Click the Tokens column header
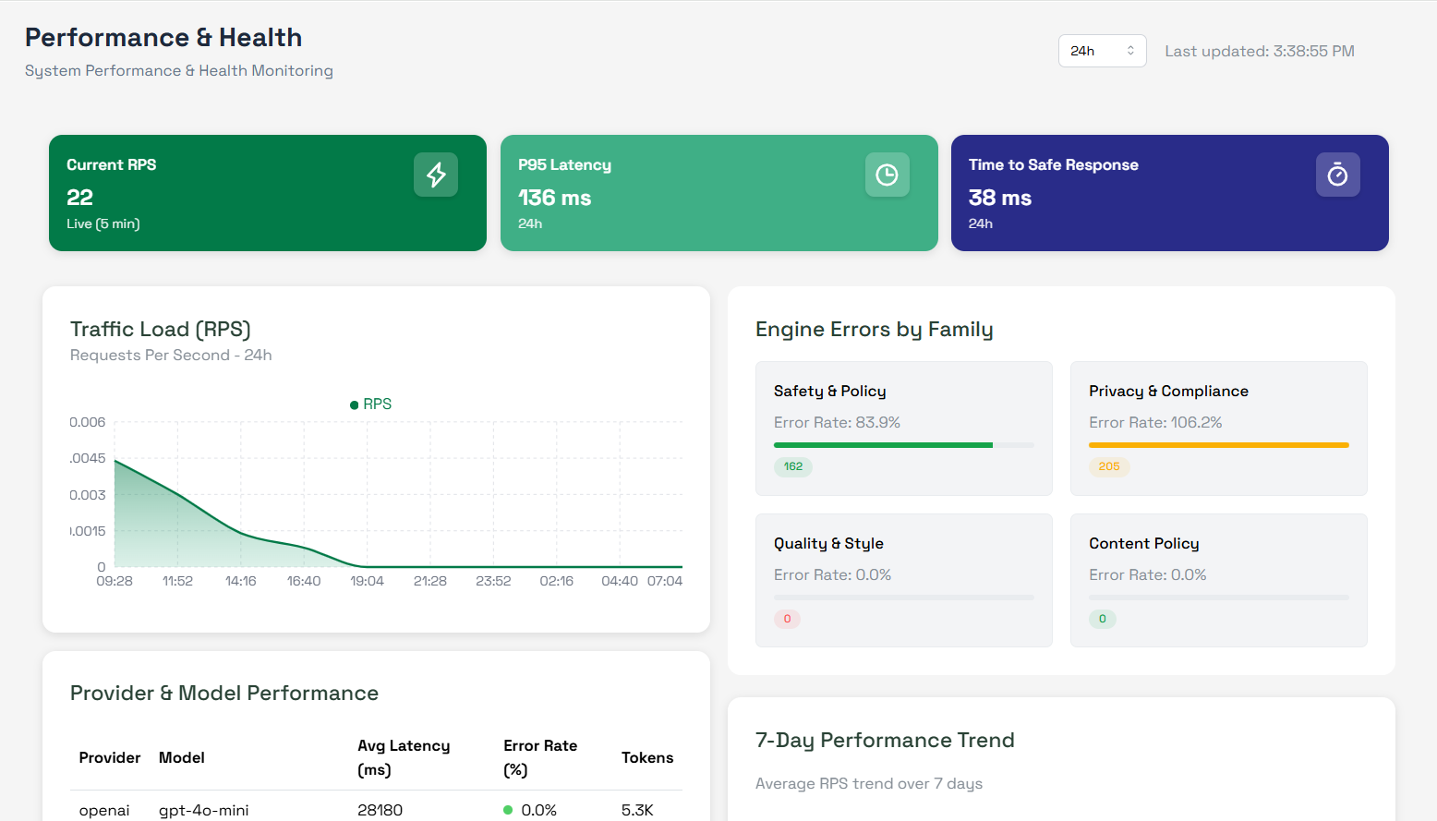This screenshot has width=1437, height=821. (646, 757)
